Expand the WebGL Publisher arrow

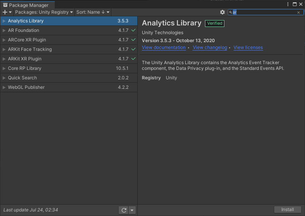click(4, 87)
